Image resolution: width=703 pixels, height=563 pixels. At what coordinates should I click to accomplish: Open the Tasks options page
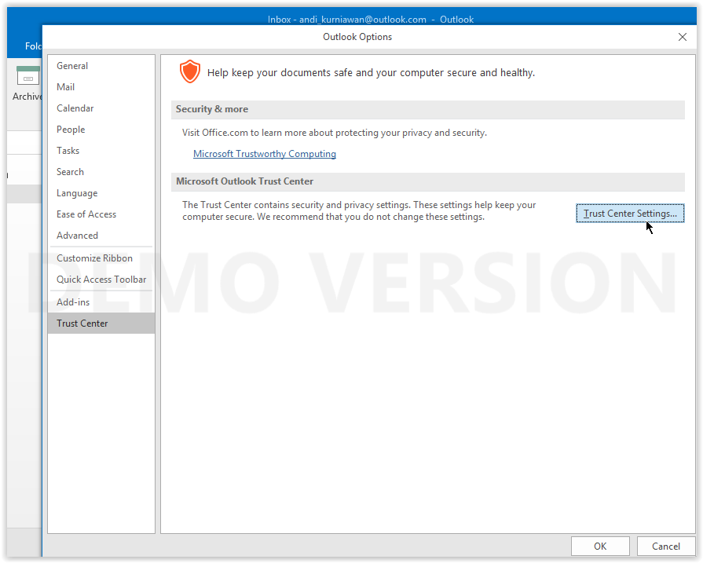[67, 150]
